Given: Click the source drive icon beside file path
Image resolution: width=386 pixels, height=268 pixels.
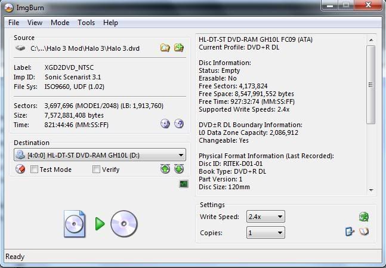Looking at the screenshot, I should 20,48.
